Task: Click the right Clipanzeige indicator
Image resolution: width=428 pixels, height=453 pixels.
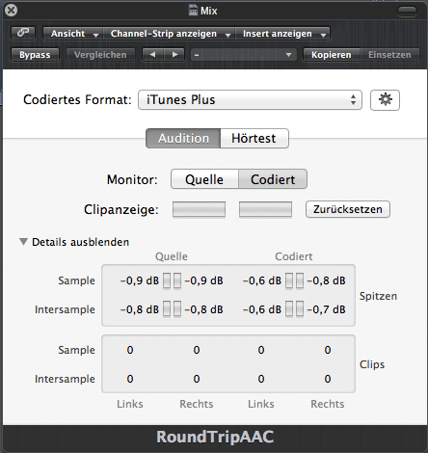Action: tap(265, 210)
